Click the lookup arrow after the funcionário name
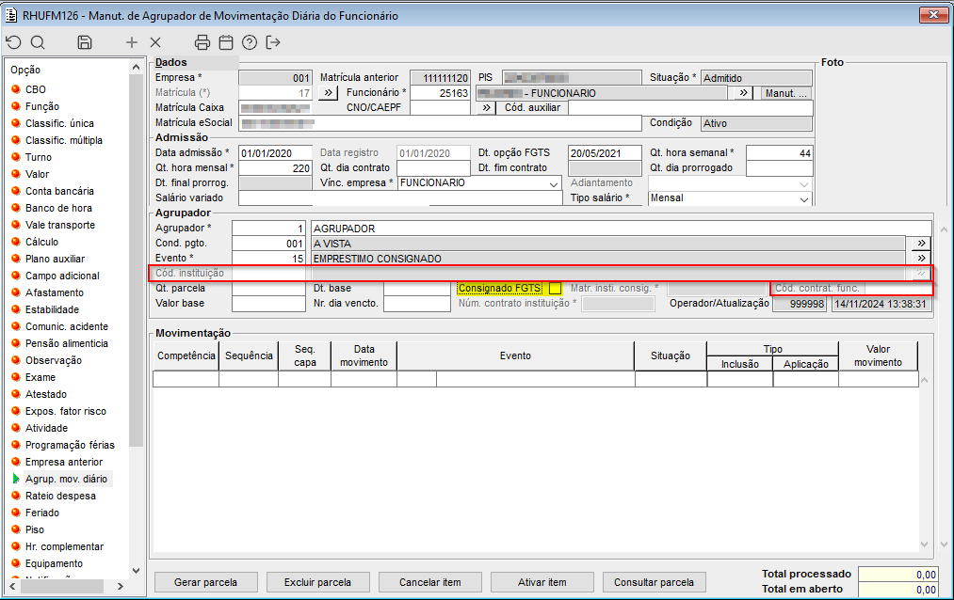The width and height of the screenshot is (954, 600). [x=743, y=93]
